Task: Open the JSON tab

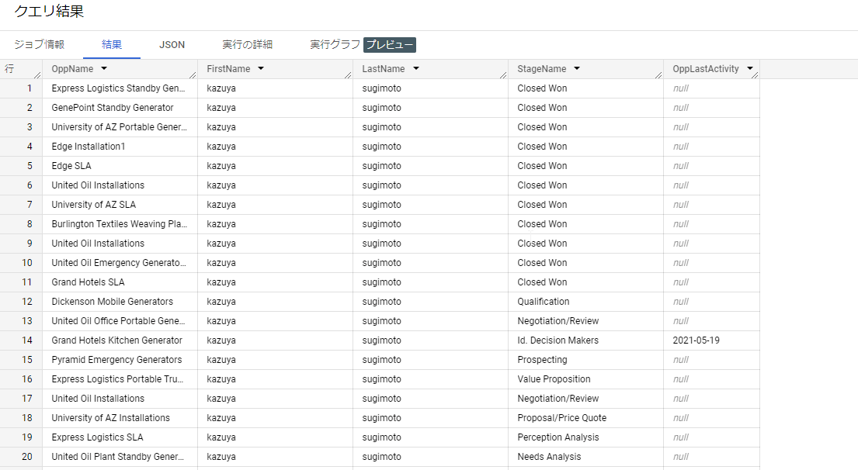Action: pos(172,45)
